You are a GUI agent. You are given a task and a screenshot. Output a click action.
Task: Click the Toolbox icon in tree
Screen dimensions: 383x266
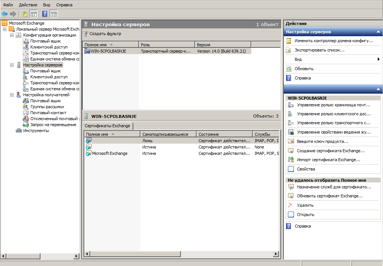click(x=19, y=131)
